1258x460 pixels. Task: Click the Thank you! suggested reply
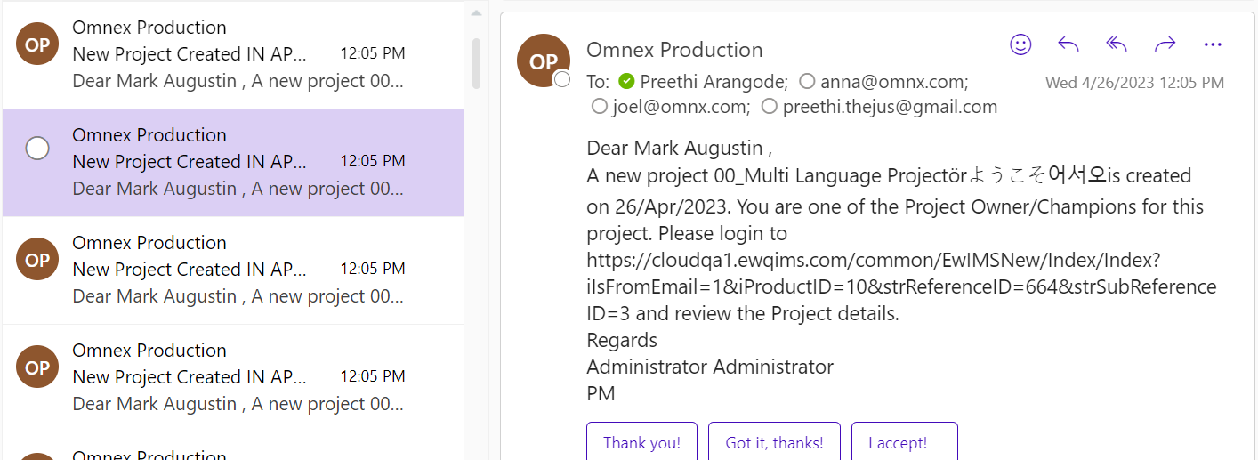(x=641, y=442)
